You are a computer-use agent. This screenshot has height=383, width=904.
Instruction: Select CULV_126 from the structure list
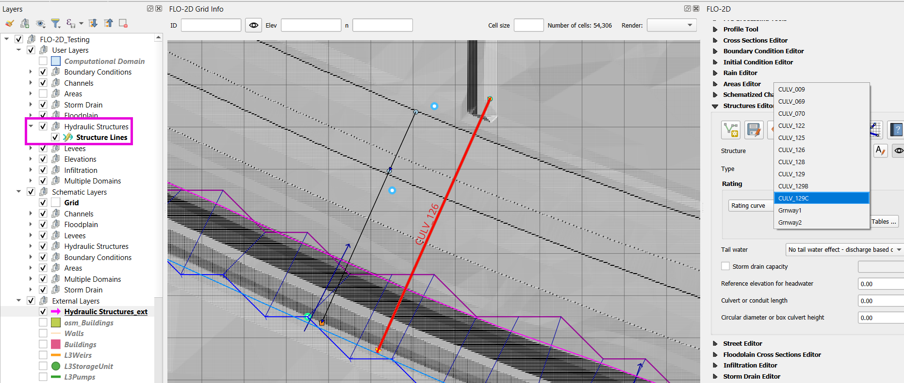[x=791, y=150]
